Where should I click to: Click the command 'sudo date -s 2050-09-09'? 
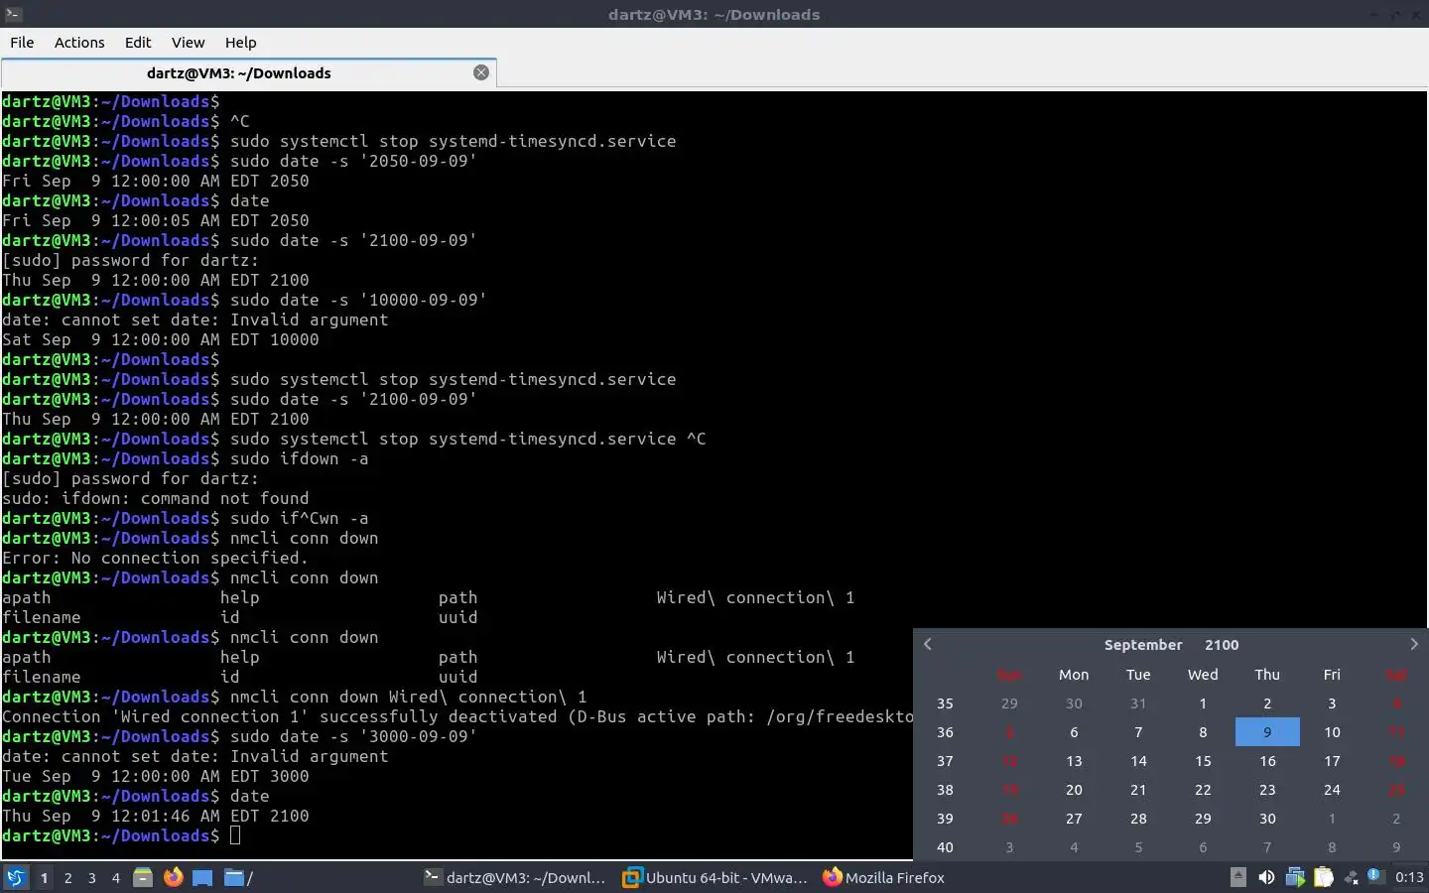[353, 161]
